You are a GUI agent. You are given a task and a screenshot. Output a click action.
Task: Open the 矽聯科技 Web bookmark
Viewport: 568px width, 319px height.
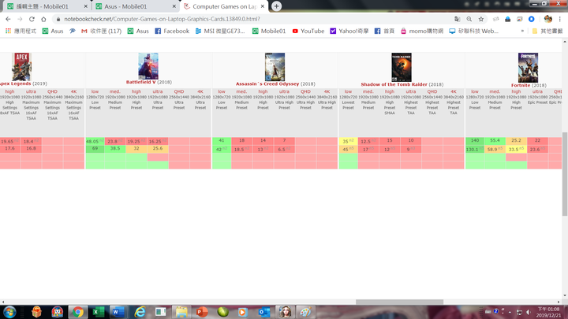474,31
